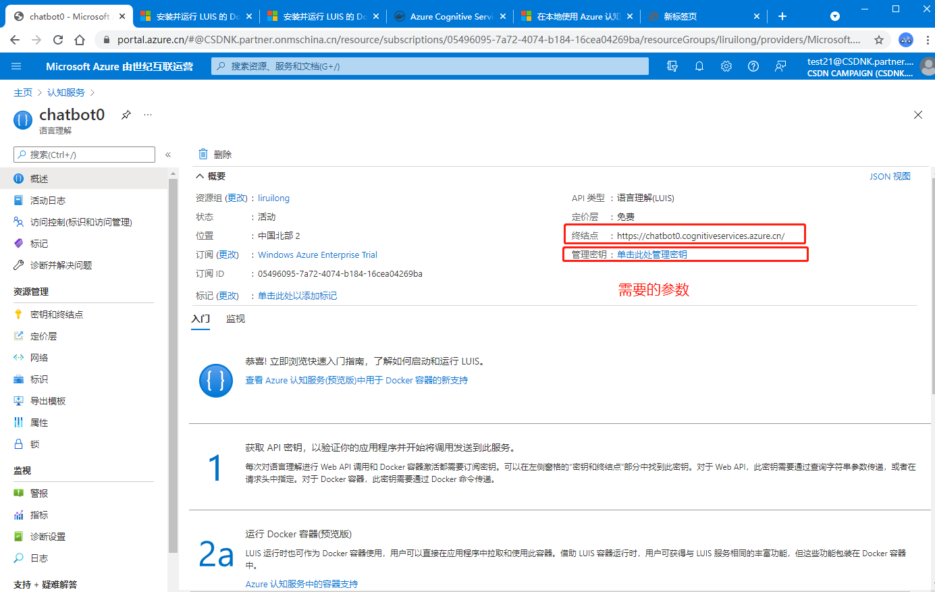
Task: Go to 认知服务 breadcrumb
Action: (x=66, y=92)
